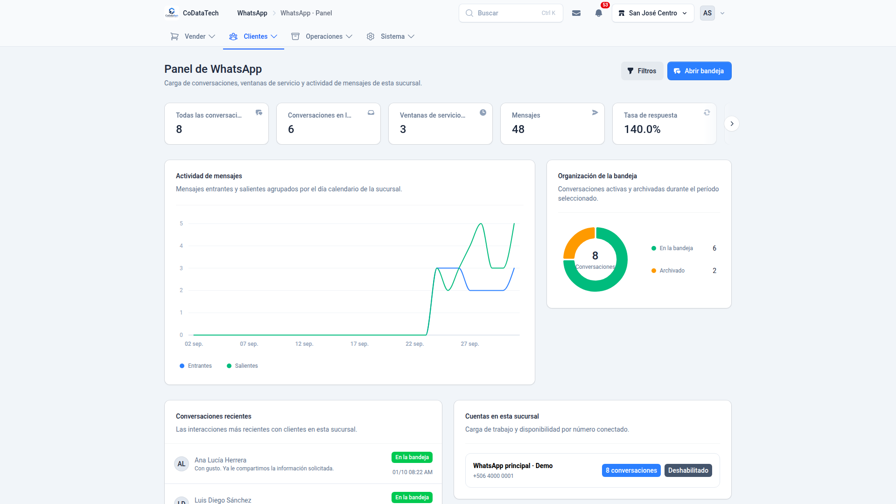This screenshot has width=896, height=504.
Task: Open the Ana Lucía Herrera conversation
Action: (x=303, y=464)
